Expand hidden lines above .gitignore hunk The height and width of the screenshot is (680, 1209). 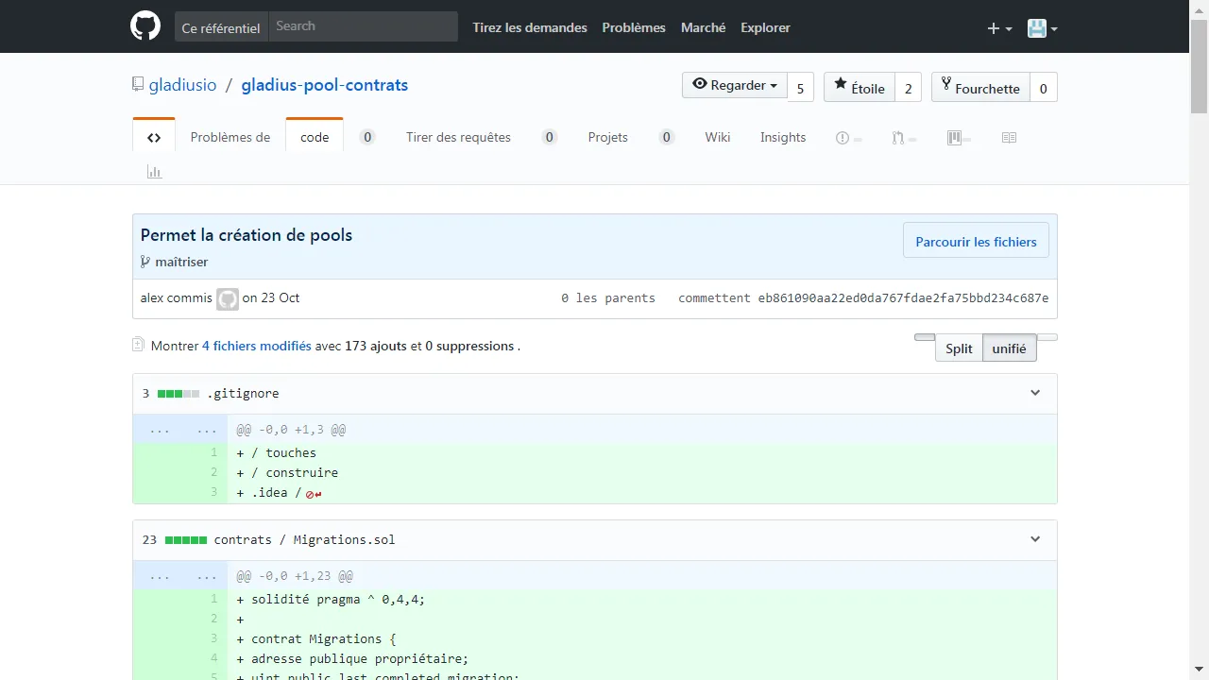[180, 429]
